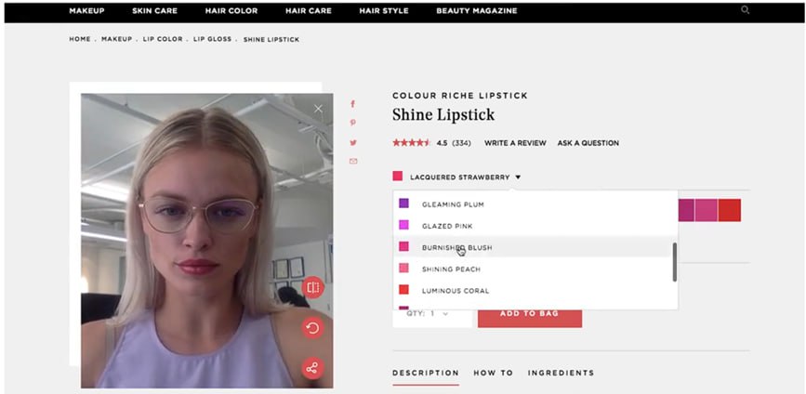806x394 pixels.
Task: Select the red color swatch at right
Action: [x=730, y=210]
